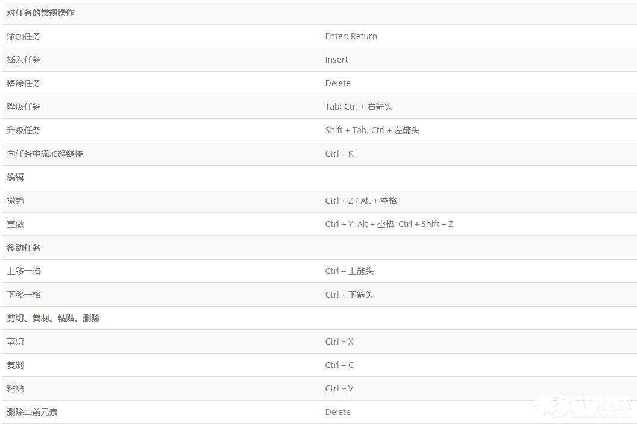637x424 pixels.
Task: Click the Ctrl + X shortcut text
Action: [339, 341]
